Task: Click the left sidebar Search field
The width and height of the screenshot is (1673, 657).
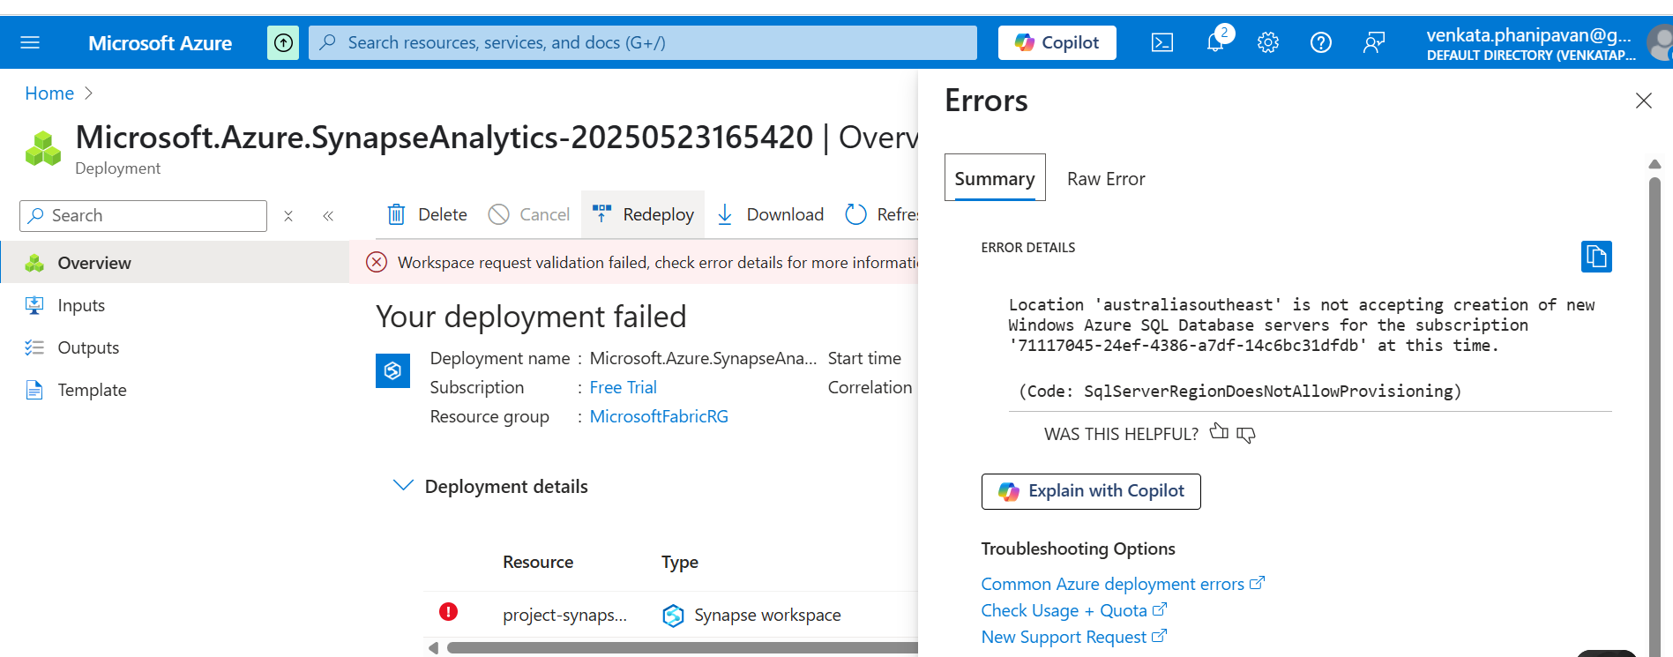Action: tap(143, 215)
